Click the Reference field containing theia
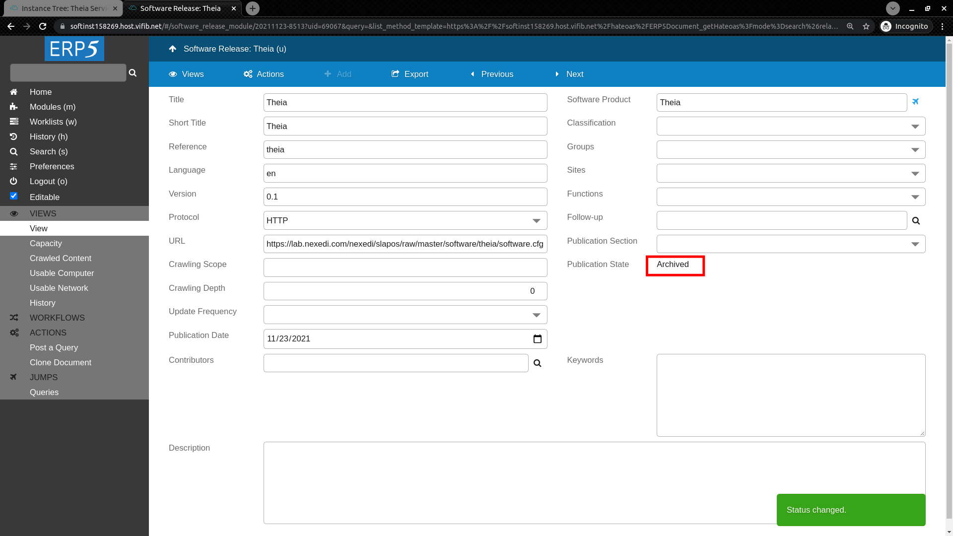The width and height of the screenshot is (953, 536). 406,150
